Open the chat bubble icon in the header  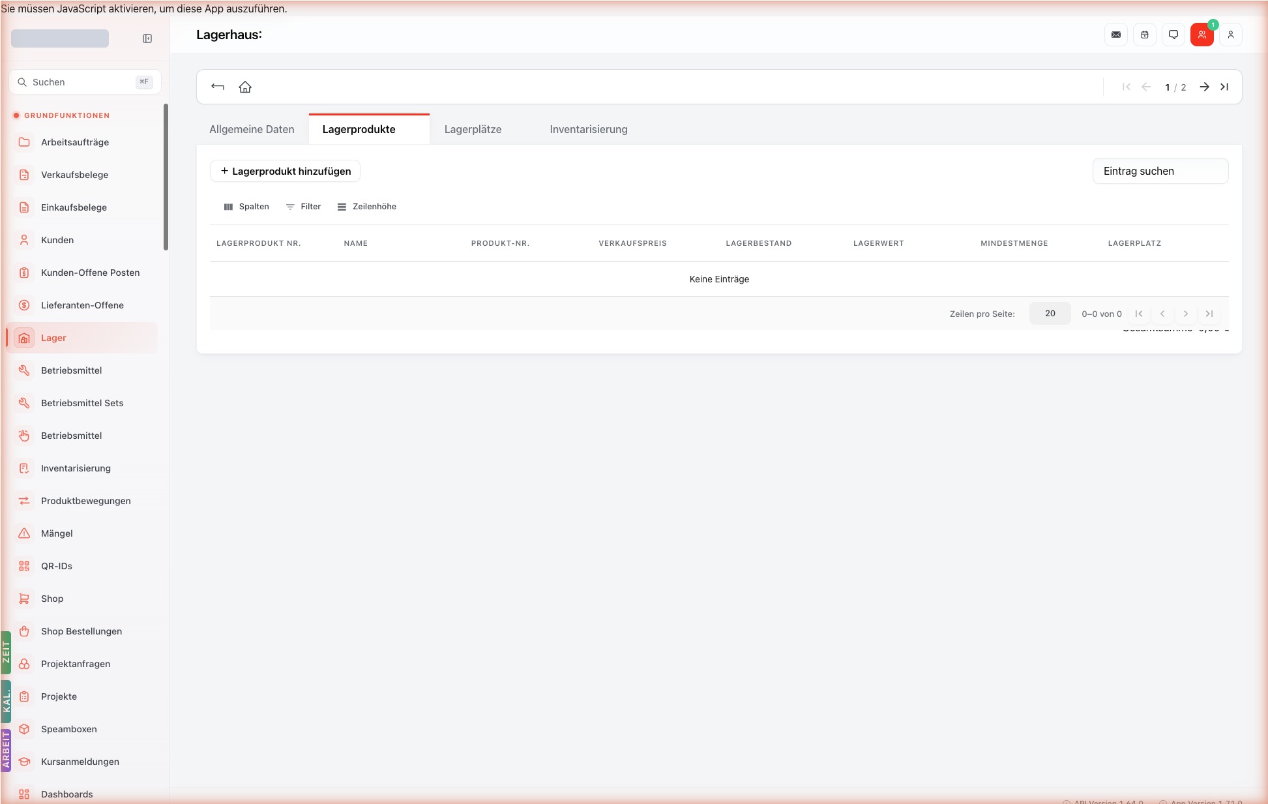tap(1173, 35)
